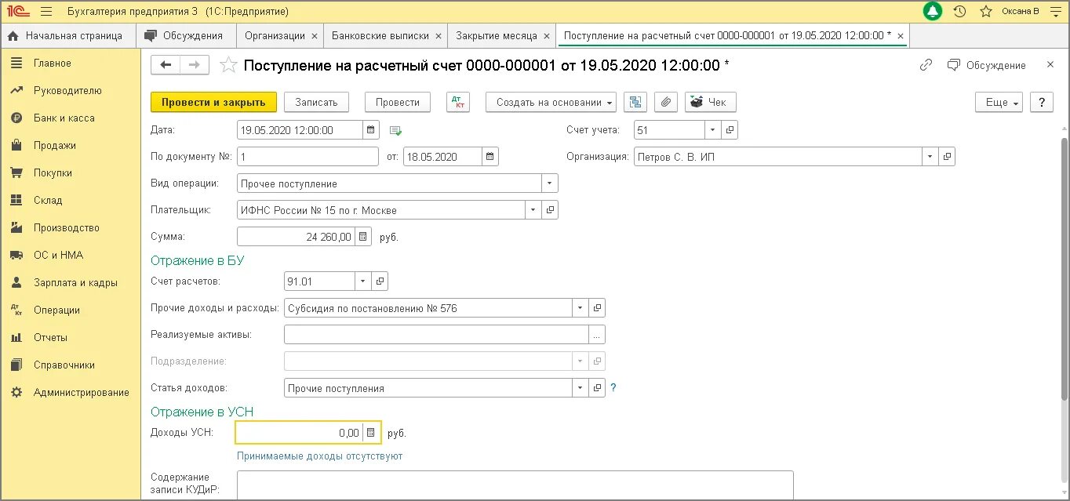Expand Организация dropdown

click(930, 157)
